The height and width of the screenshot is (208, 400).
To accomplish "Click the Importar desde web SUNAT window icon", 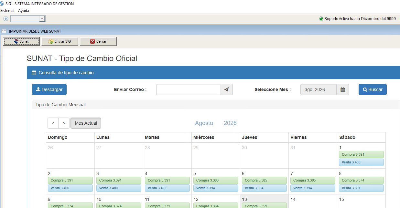I will pyautogui.click(x=4, y=31).
